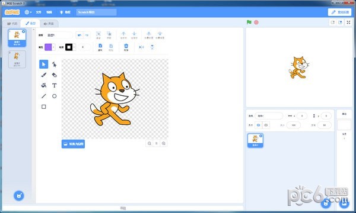This screenshot has height=213, width=356.
Task: Click the Convert to Bitmap button
Action: pos(73,144)
